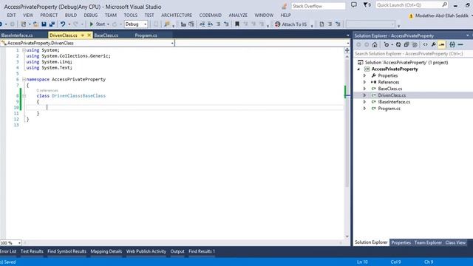Open the CODEMAID menu
Screen dimensions: 473x266
click(x=210, y=15)
